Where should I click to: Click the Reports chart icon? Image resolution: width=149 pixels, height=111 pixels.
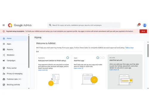pyautogui.click(x=4, y=49)
